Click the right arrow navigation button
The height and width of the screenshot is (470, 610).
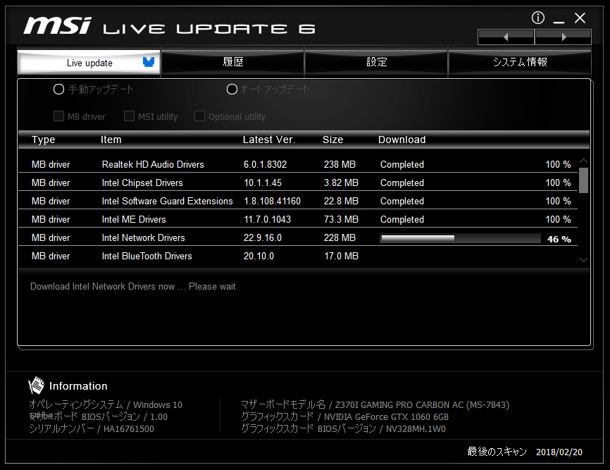[x=564, y=37]
